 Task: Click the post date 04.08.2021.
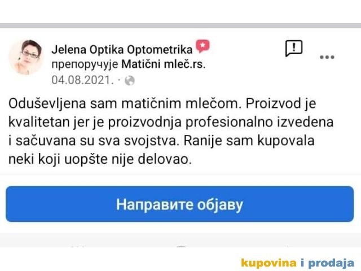coord(82,80)
